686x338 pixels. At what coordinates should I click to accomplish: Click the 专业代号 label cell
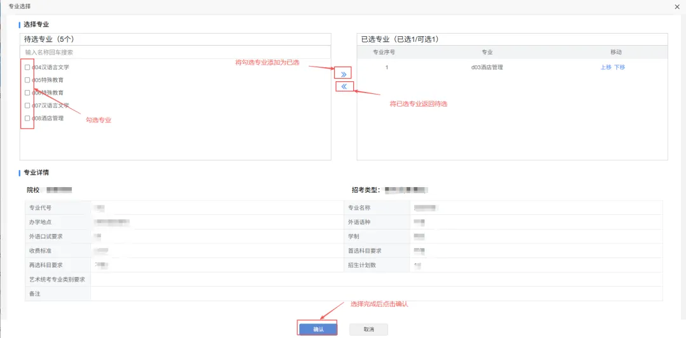point(58,208)
